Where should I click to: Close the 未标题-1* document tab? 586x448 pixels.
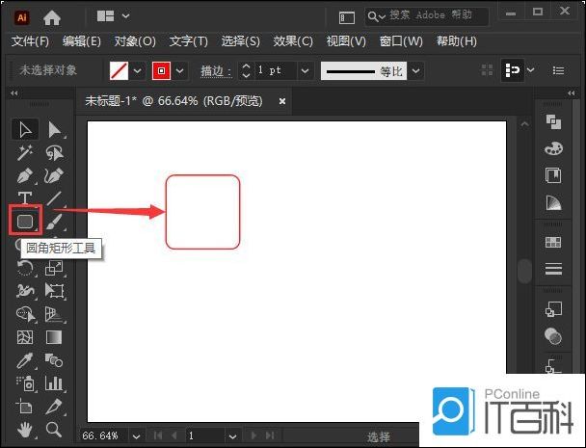click(282, 101)
